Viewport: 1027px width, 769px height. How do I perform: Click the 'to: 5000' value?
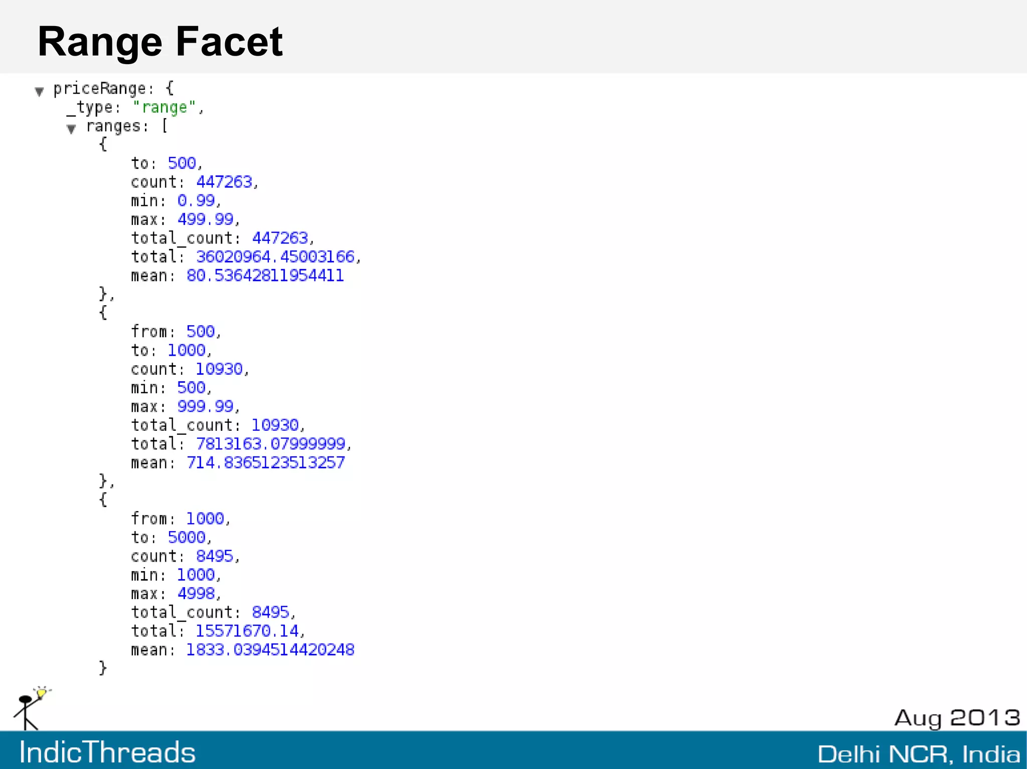[187, 537]
